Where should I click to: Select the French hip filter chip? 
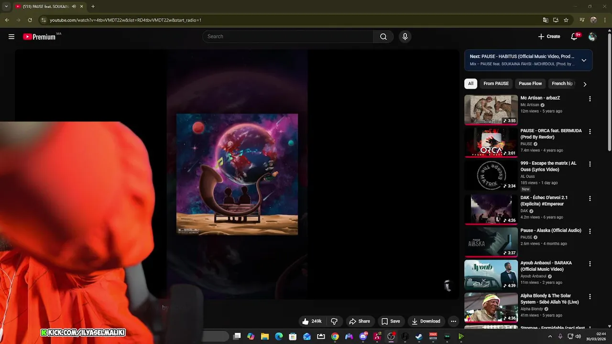coord(562,84)
